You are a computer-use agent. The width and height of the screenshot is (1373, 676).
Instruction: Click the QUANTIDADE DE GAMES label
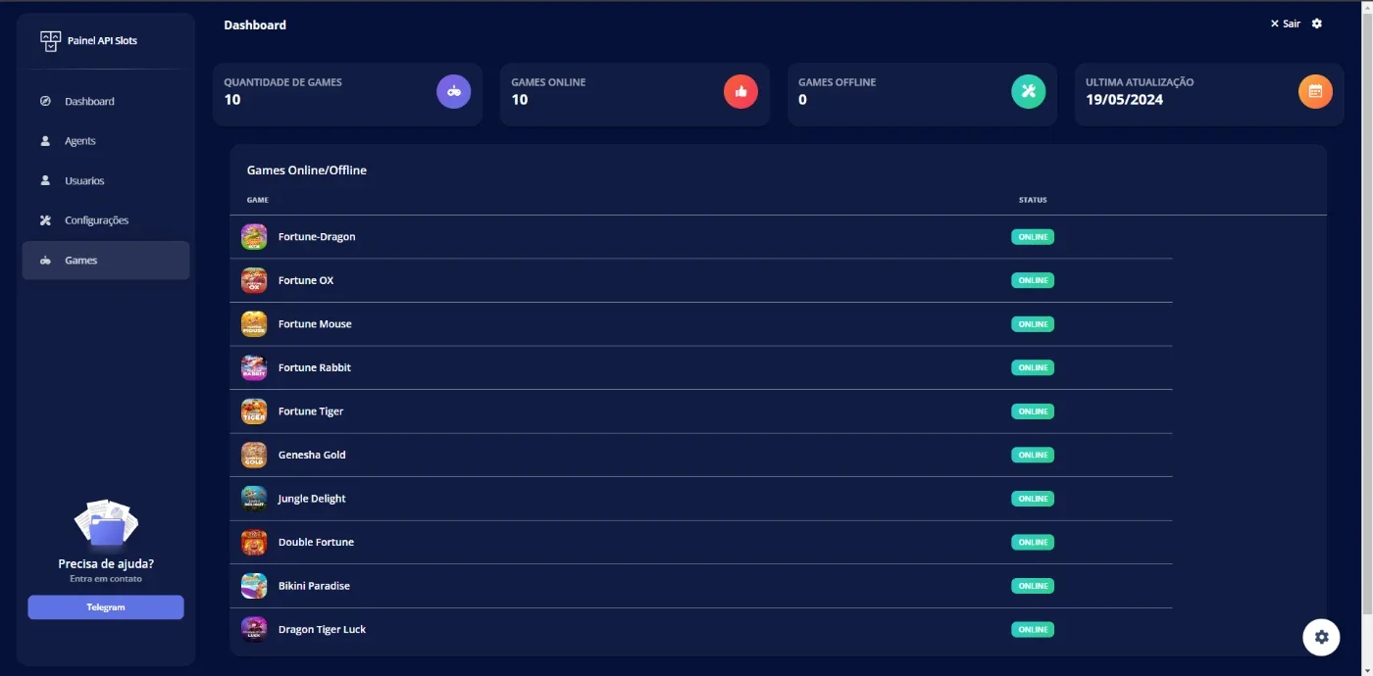[x=282, y=82]
